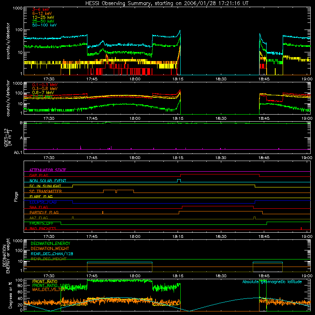
Task: Click the Flags axis title
Action: pyautogui.click(x=16, y=196)
